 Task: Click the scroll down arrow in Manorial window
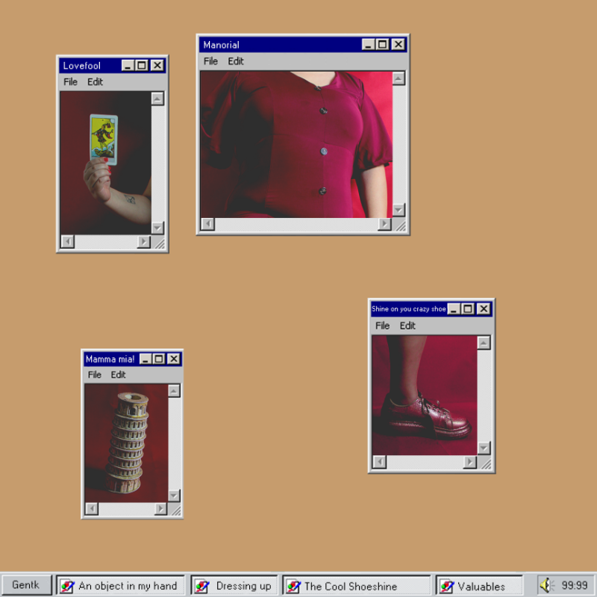coord(398,210)
